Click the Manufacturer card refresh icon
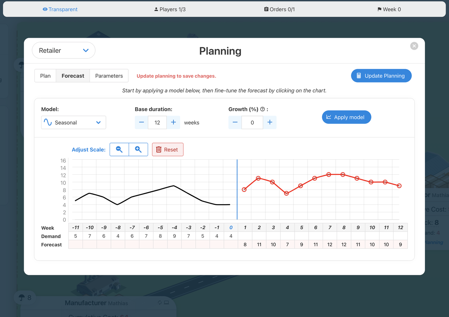The image size is (449, 317). tap(160, 303)
